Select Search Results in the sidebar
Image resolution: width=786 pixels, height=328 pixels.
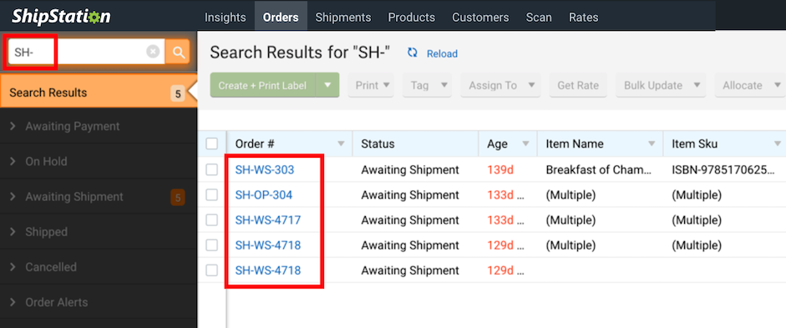coord(99,93)
